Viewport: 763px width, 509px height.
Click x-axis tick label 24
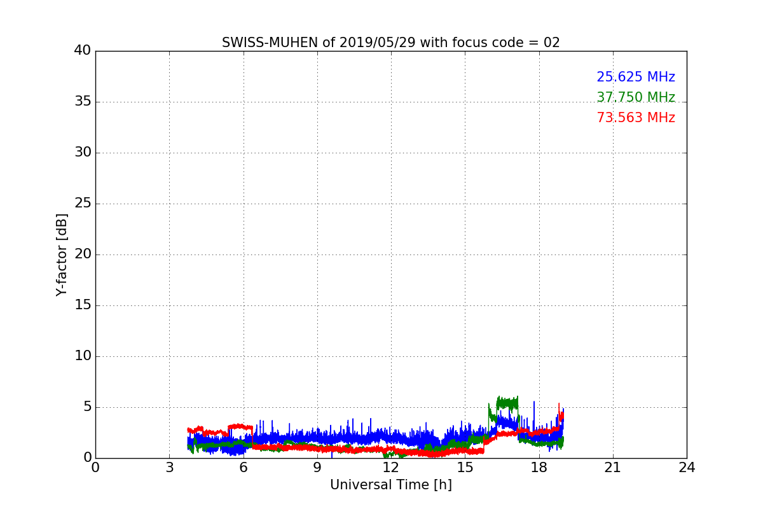pyautogui.click(x=687, y=468)
